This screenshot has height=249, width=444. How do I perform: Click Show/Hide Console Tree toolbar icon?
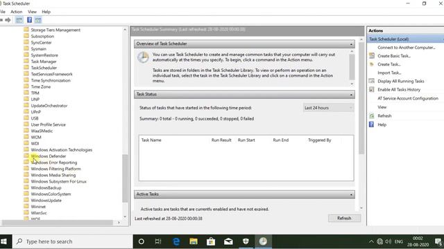click(x=19, y=20)
